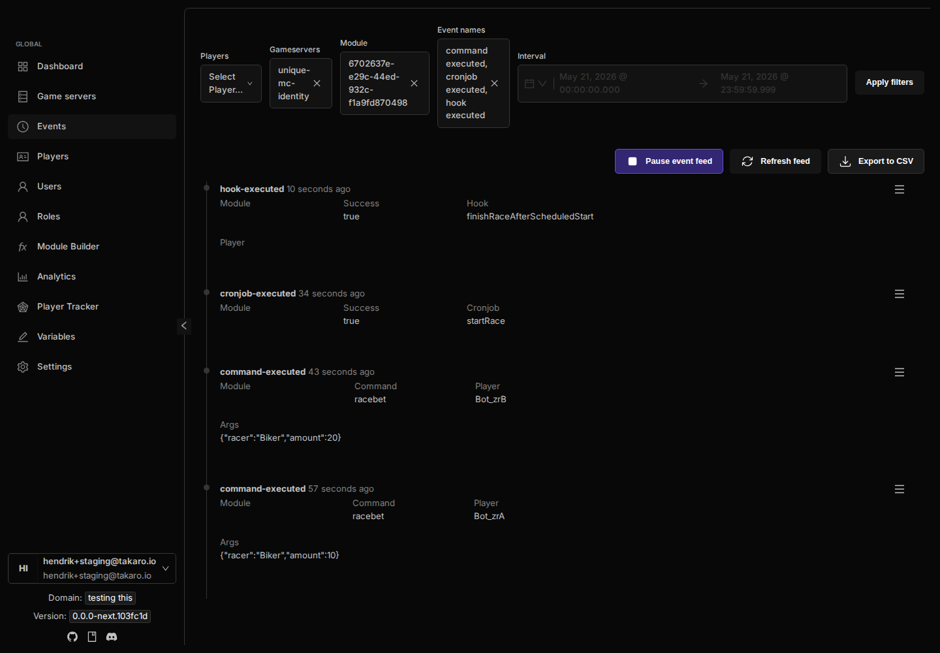
Task: Open the documentation book icon
Action: click(92, 637)
